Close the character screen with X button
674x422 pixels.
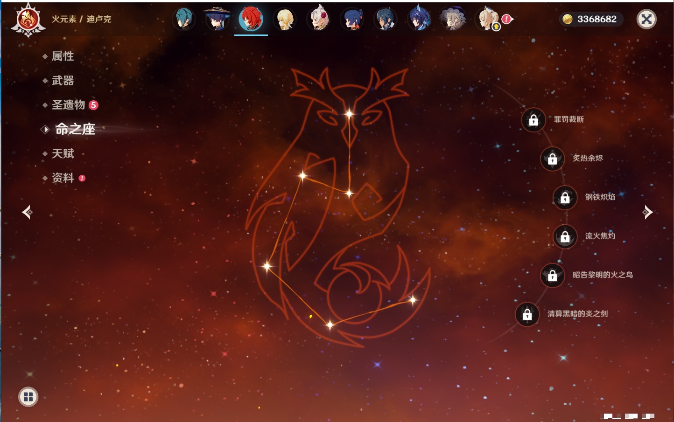pyautogui.click(x=646, y=19)
